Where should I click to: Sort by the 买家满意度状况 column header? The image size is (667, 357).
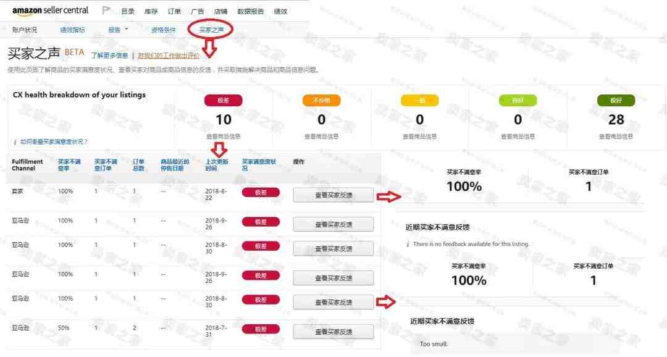[259, 165]
